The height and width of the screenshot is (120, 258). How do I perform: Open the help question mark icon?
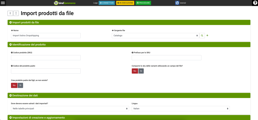(x=255, y=3)
